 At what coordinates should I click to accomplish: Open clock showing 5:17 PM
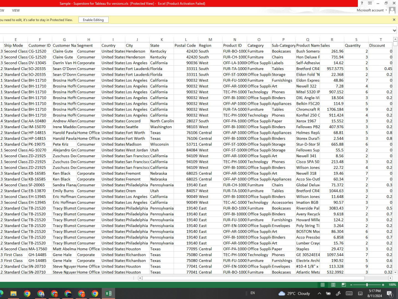375,293
